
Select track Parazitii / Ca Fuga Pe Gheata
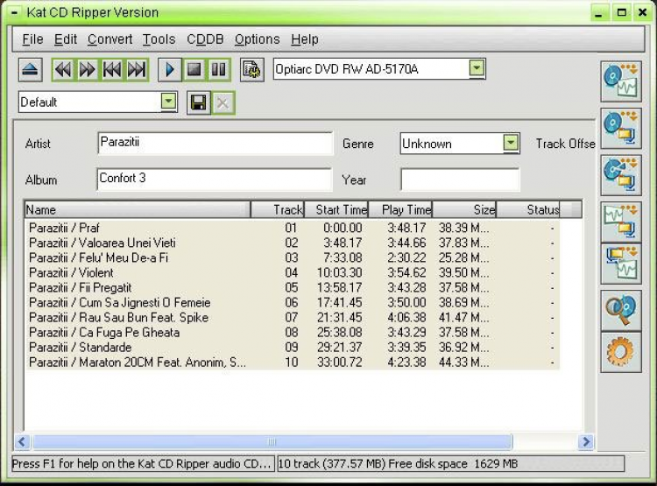292,333
